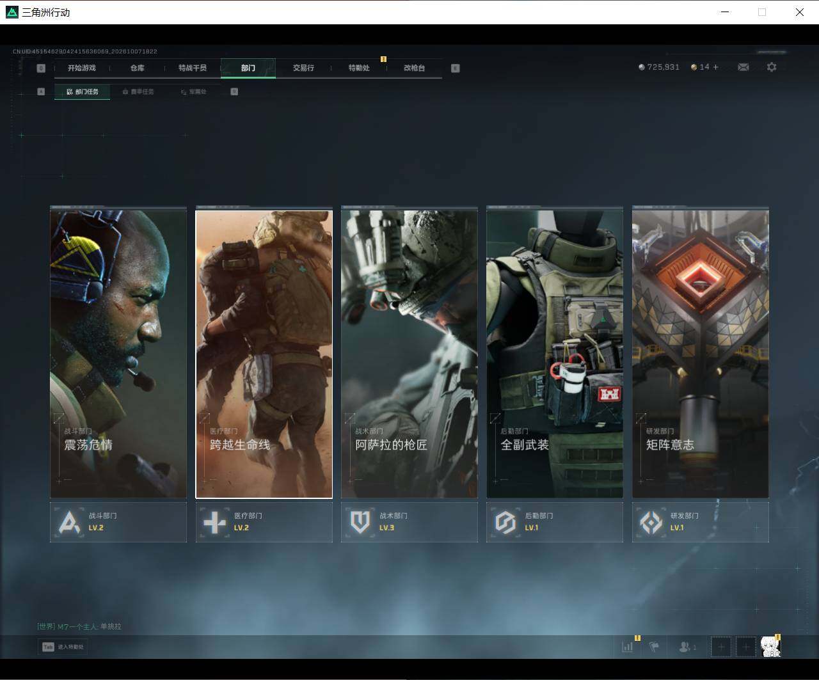
Task: Click the 战术部门 shield icon
Action: pos(360,523)
